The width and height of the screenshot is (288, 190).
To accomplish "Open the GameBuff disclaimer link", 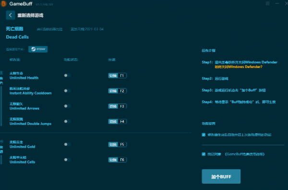I will (245, 154).
